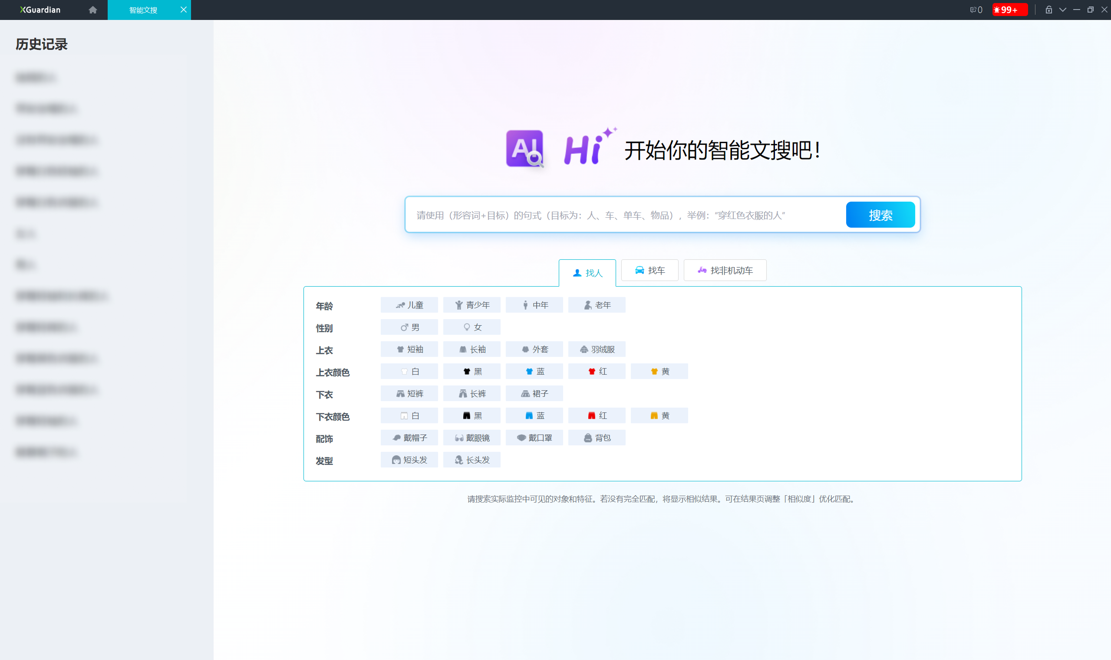
Task: Toggle the 戴口罩 accessory tag
Action: (534, 438)
